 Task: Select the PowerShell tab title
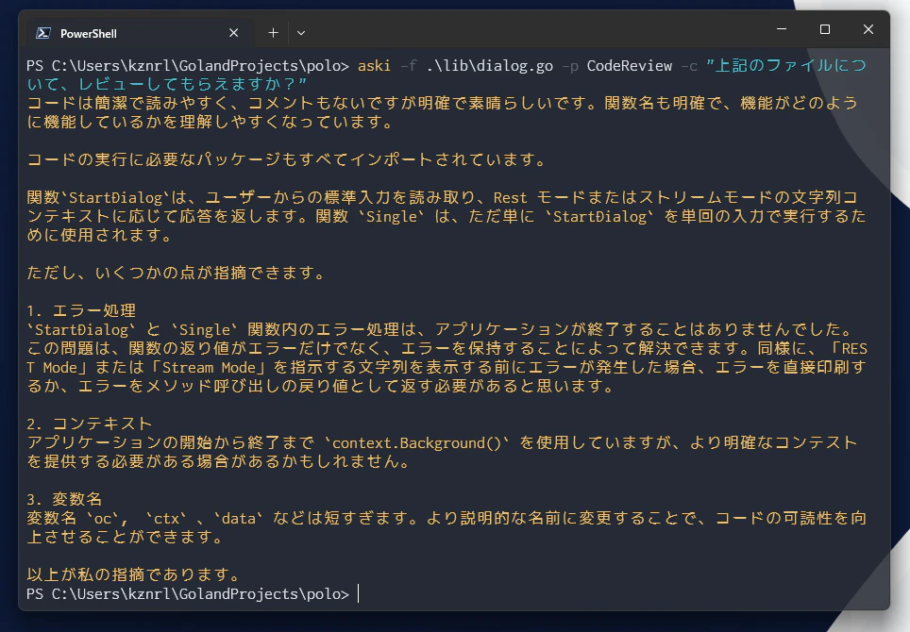coord(88,34)
